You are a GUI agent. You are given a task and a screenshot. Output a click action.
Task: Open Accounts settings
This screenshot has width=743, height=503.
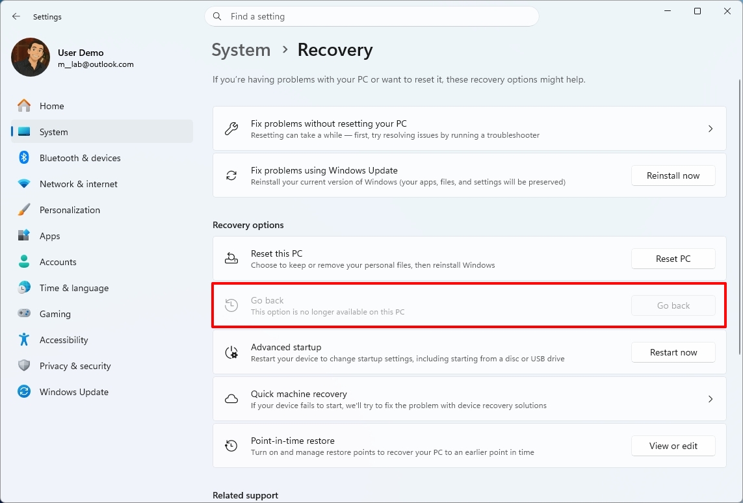(102, 261)
